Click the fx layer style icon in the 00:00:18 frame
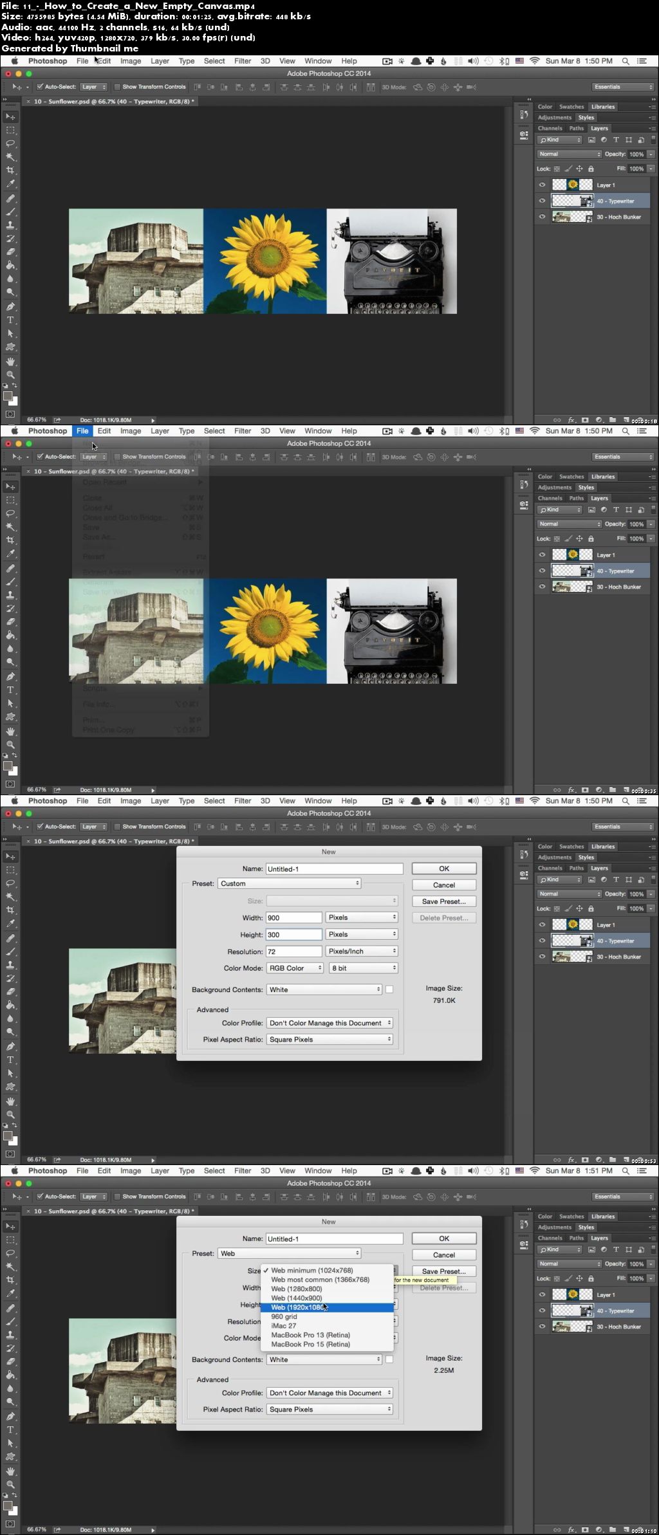 571,420
